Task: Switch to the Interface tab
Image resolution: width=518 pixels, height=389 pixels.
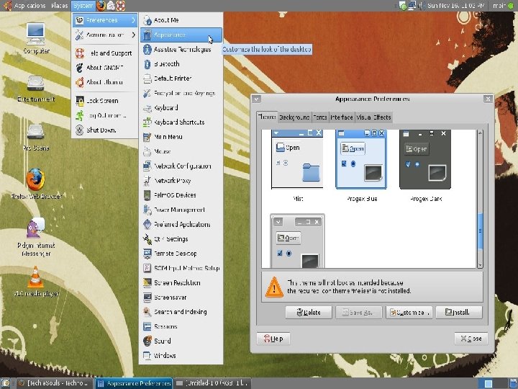Action: point(342,117)
